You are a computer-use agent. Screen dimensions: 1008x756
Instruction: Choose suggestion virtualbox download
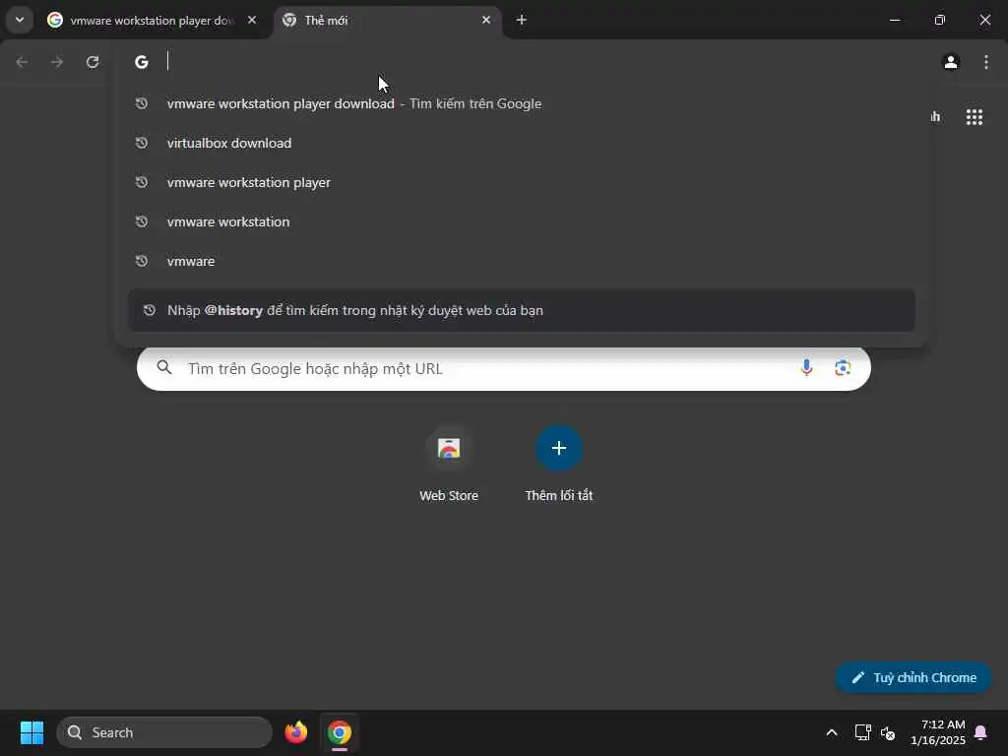tap(522, 143)
